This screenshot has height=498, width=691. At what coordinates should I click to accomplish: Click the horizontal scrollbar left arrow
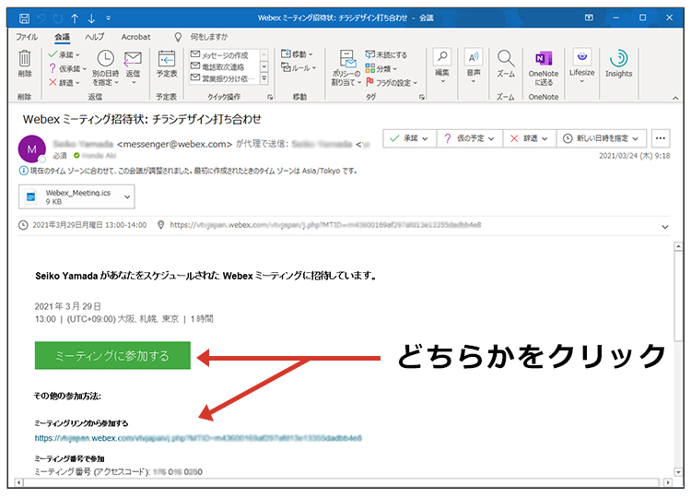click(x=19, y=482)
